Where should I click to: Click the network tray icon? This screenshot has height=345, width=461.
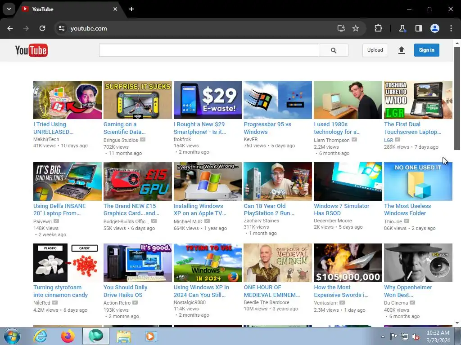(x=405, y=336)
